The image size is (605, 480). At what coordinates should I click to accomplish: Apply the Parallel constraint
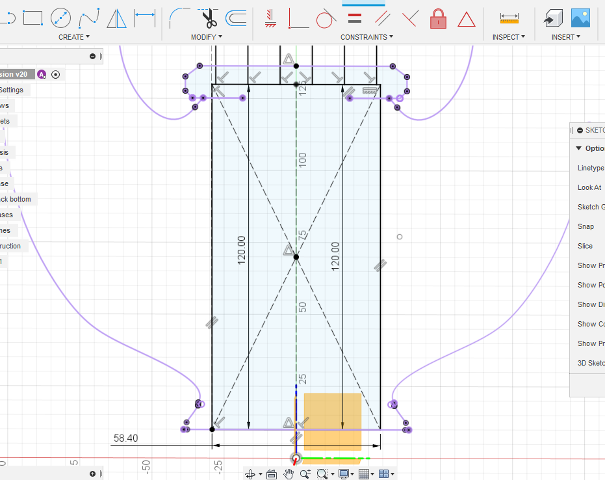point(382,18)
